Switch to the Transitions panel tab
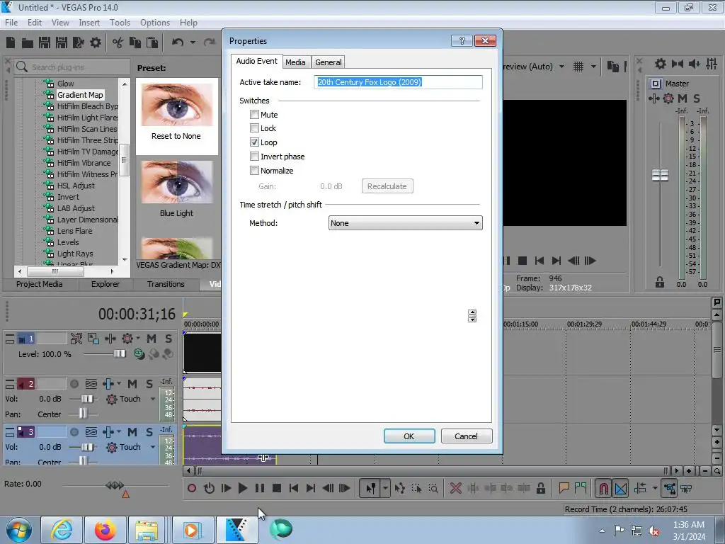Image resolution: width=725 pixels, height=544 pixels. click(166, 284)
